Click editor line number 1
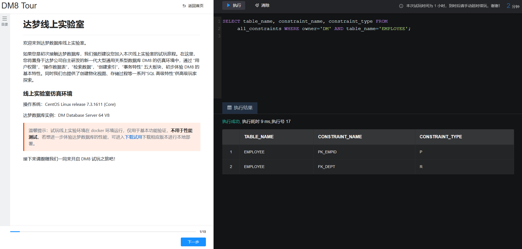 [219, 21]
